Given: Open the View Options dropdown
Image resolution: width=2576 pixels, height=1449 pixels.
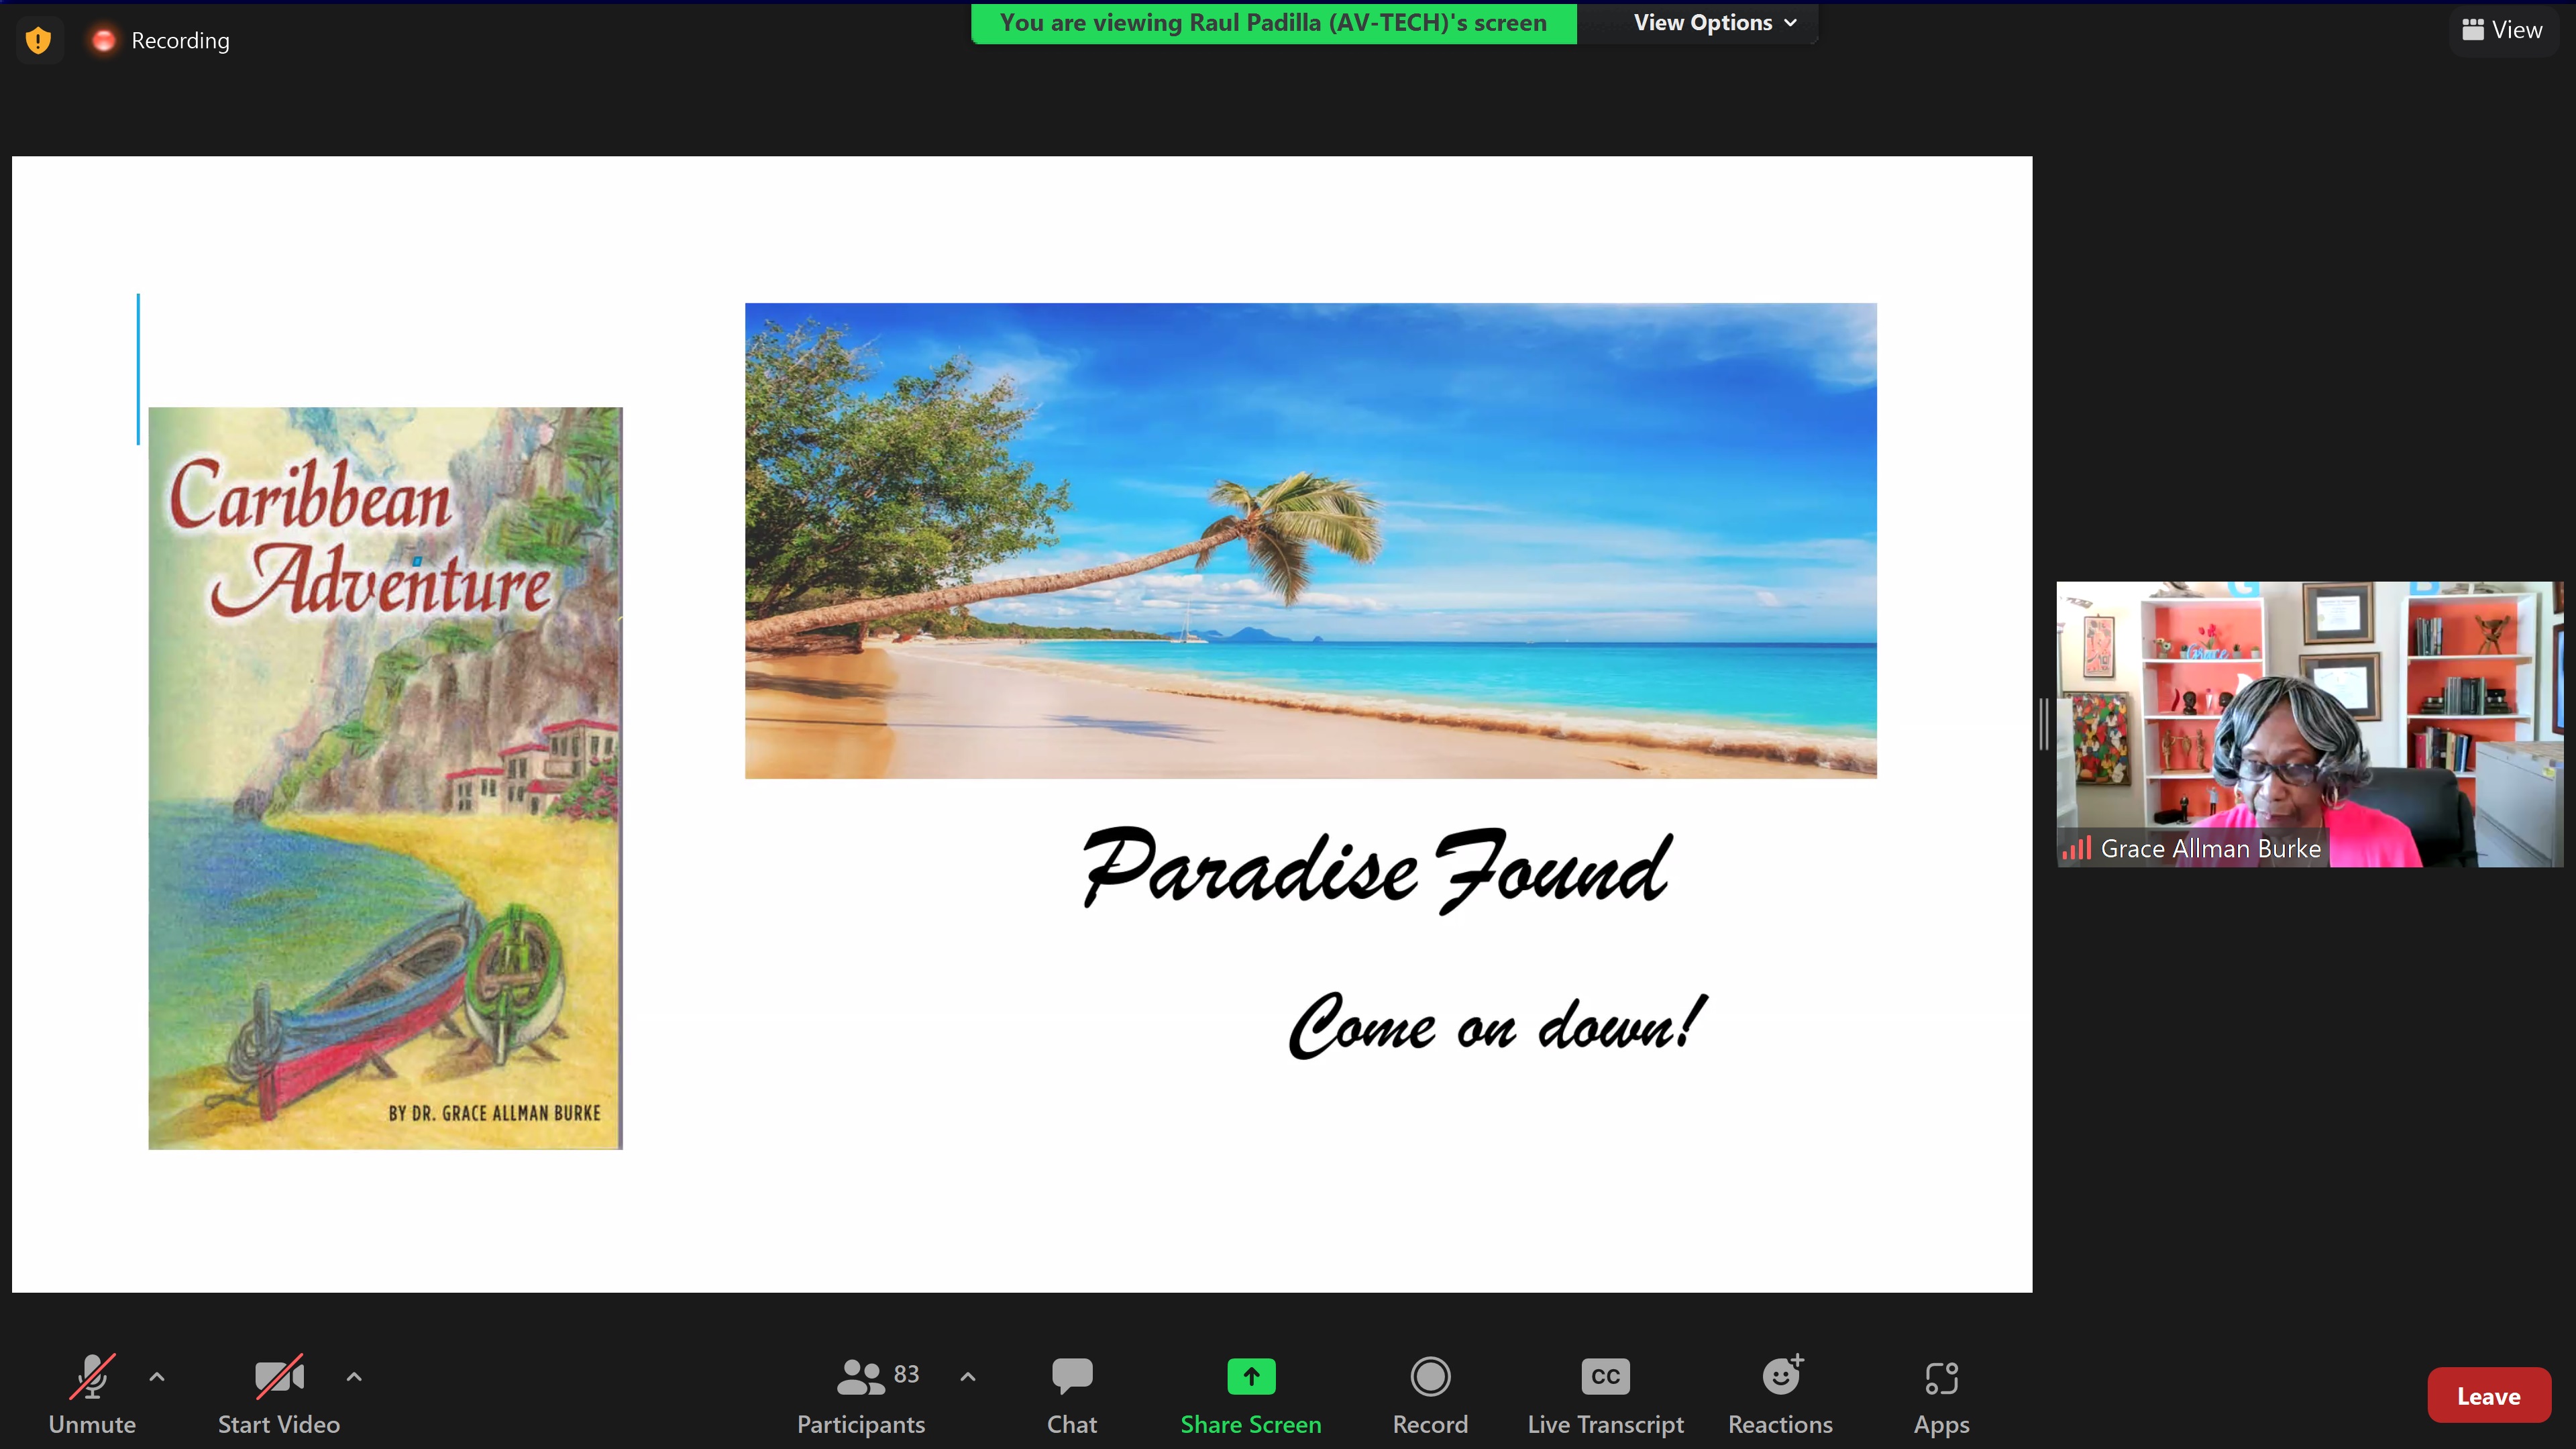Looking at the screenshot, I should point(1714,23).
